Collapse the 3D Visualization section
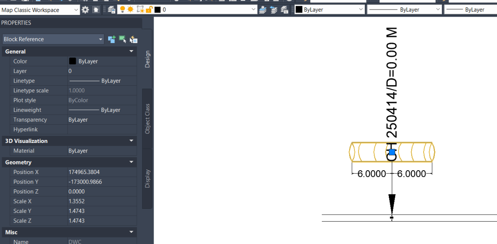The image size is (497, 244). (132, 141)
